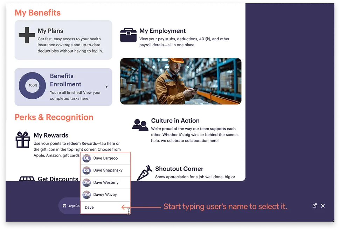Click the My Plans health insurance description

[70, 45]
